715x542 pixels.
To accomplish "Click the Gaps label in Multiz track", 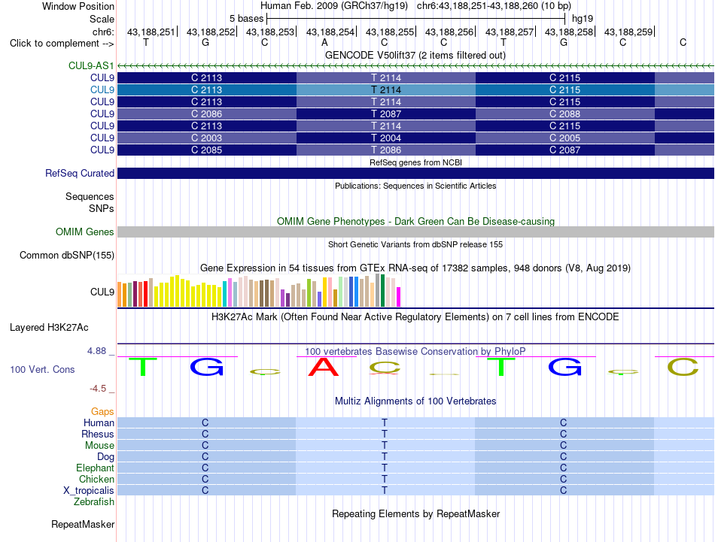I will (102, 411).
